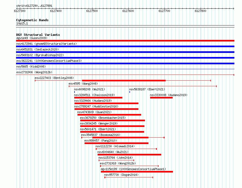Click the 10p15.1 cytogenetic band label

(x=22, y=23)
